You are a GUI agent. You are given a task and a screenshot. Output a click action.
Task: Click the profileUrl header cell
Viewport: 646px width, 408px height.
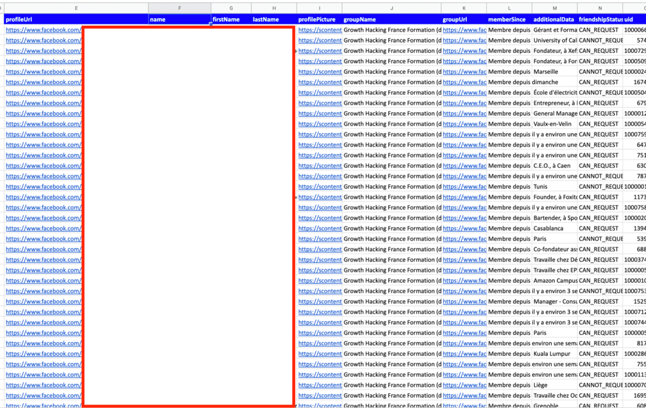tap(76, 19)
